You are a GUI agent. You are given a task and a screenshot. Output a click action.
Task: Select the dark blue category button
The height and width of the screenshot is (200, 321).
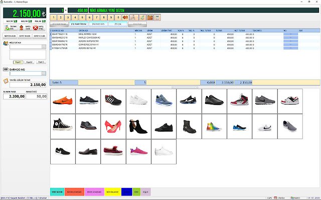127,192
